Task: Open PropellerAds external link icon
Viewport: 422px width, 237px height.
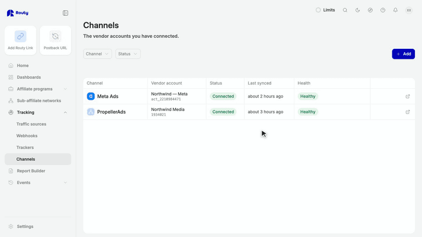Action: (408, 112)
